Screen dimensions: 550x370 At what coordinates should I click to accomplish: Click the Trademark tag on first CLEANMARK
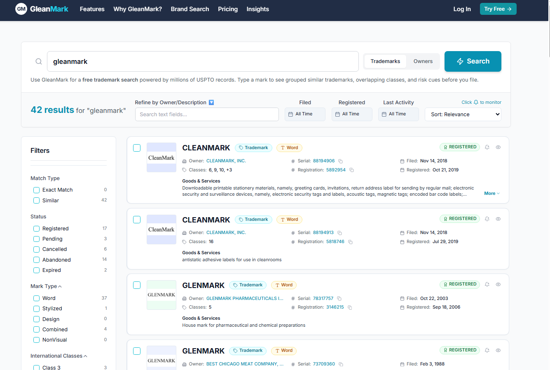tap(253, 148)
